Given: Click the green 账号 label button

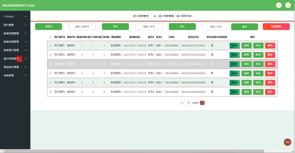Looking at the screenshot, I should 116,26.
